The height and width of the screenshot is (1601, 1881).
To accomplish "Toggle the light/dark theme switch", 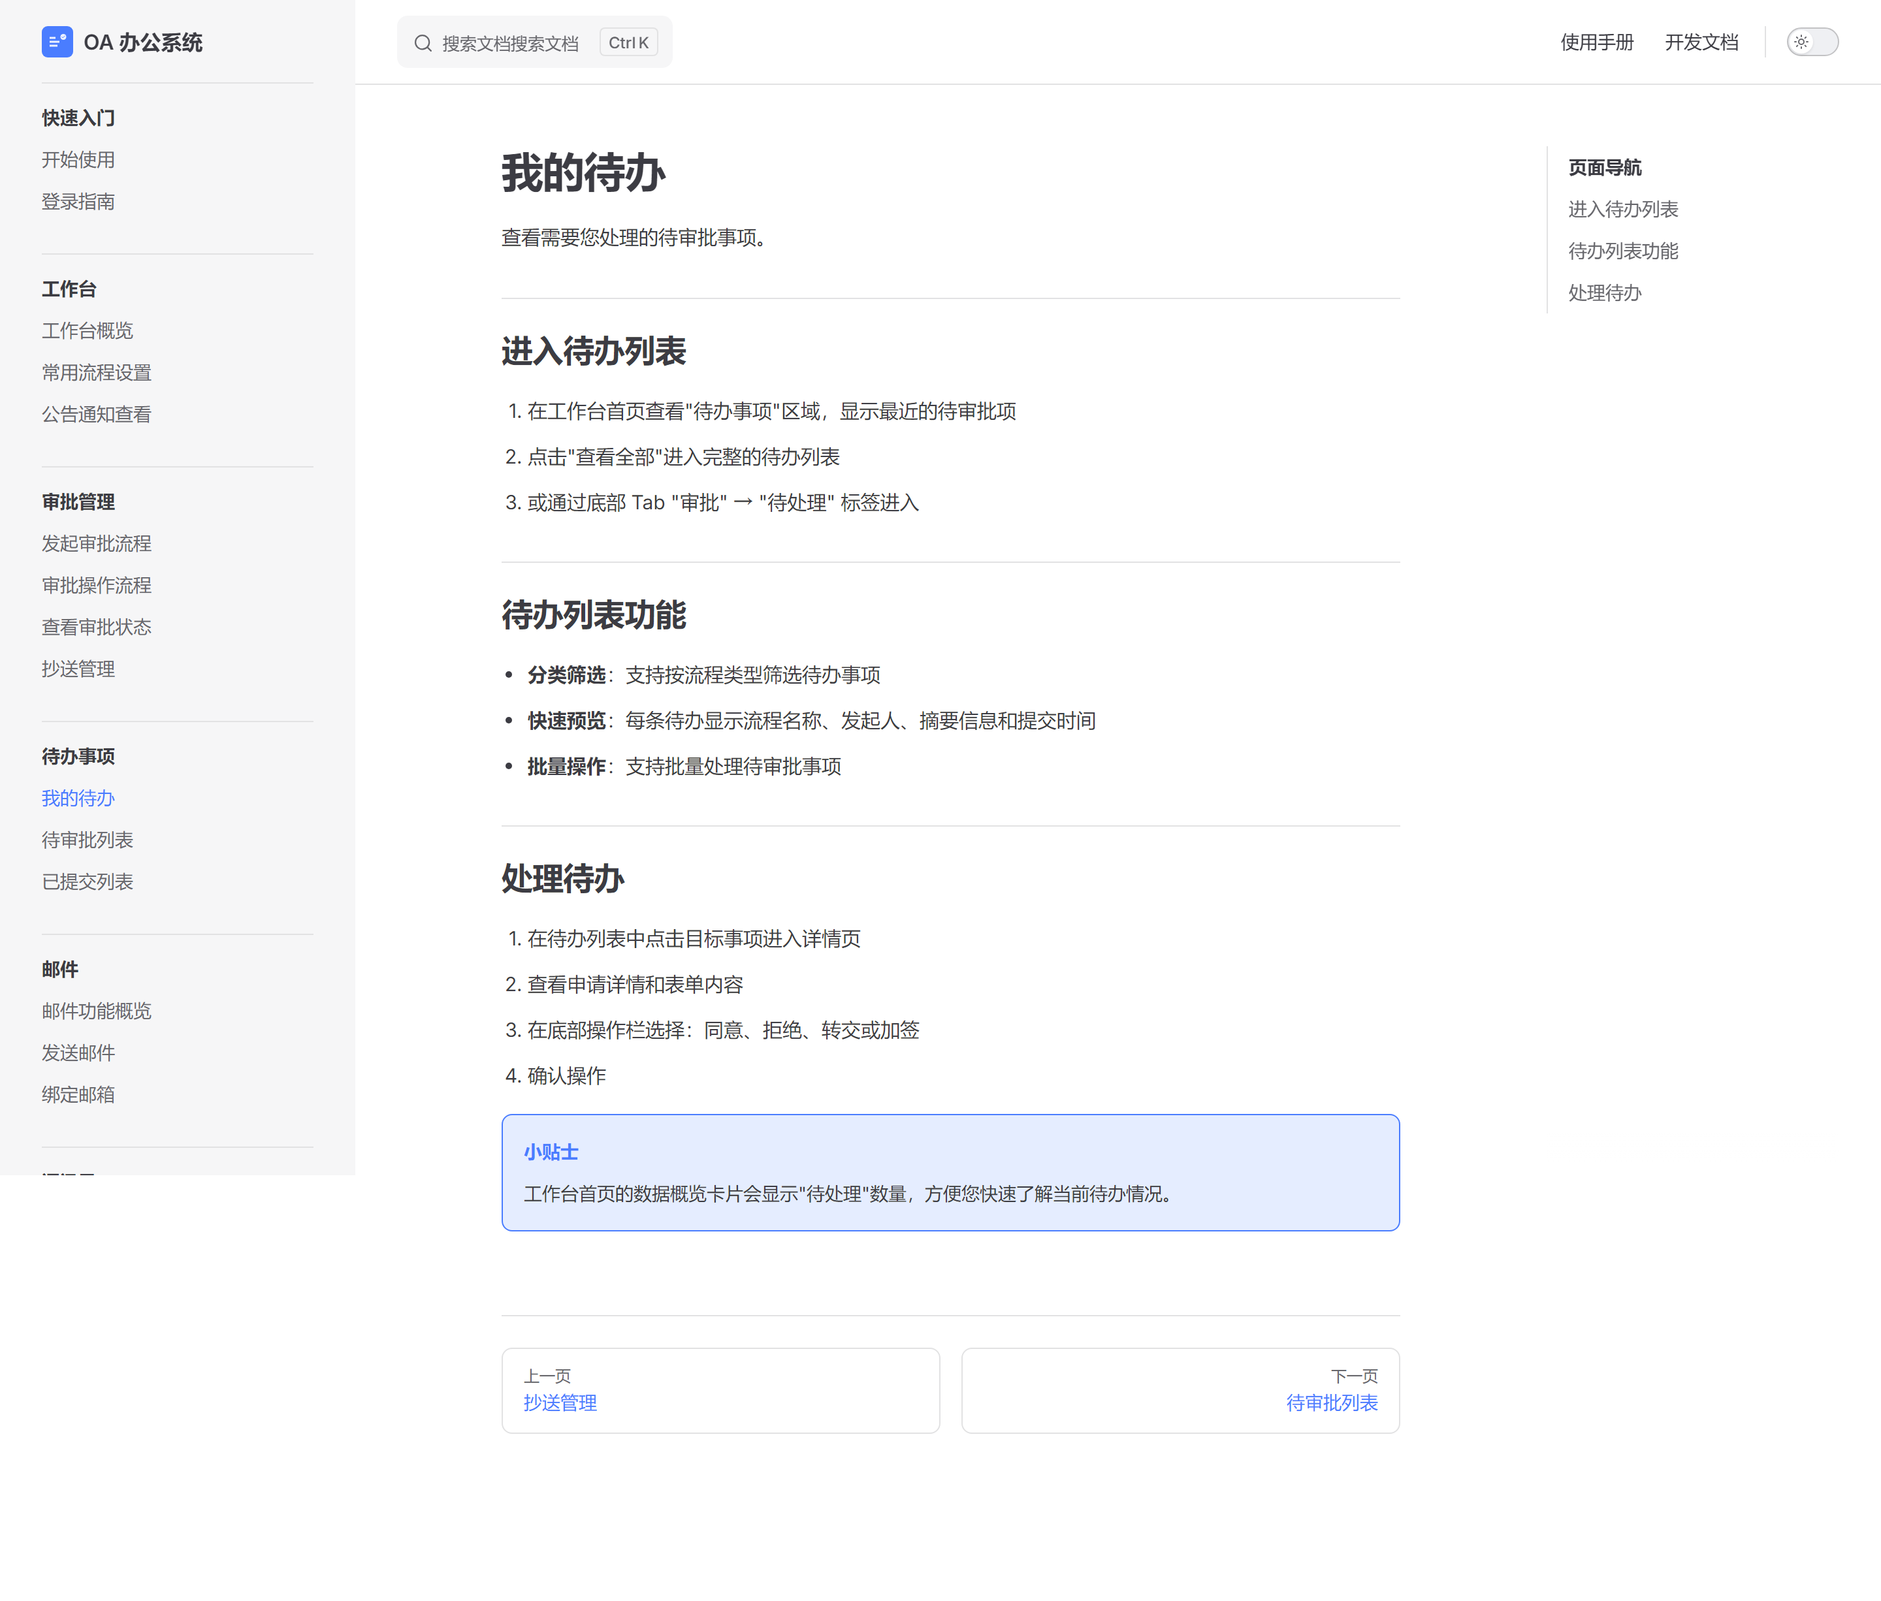I will point(1812,42).
